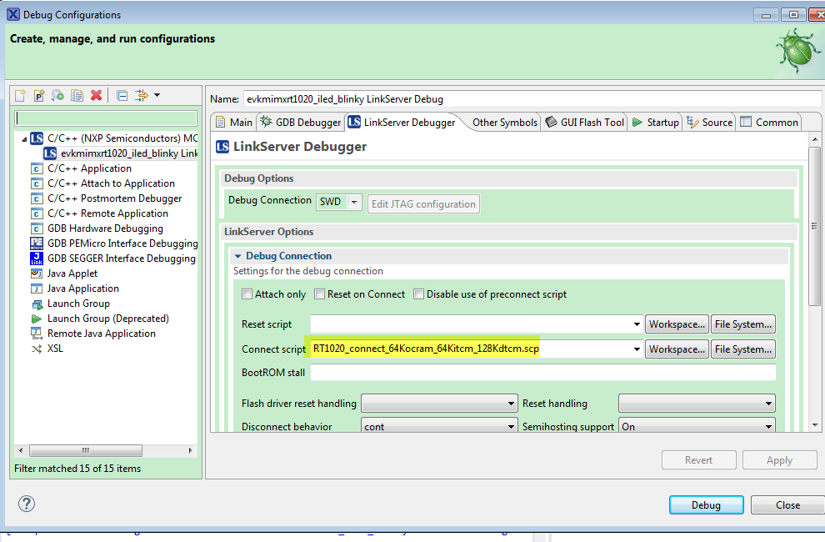Delete selected launch configuration with red X
Image resolution: width=825 pixels, height=542 pixels.
pyautogui.click(x=97, y=95)
